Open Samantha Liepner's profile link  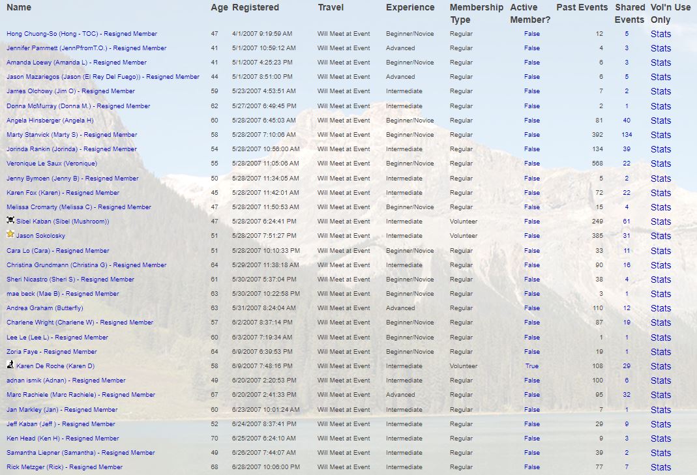[x=81, y=453]
